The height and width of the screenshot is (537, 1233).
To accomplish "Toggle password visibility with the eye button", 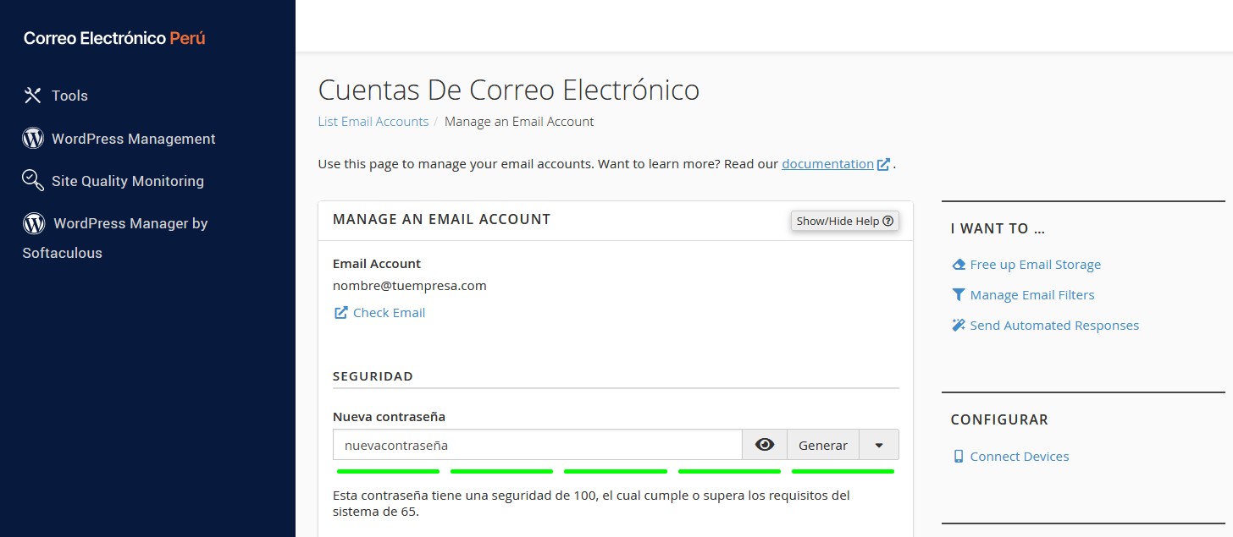I will click(765, 445).
